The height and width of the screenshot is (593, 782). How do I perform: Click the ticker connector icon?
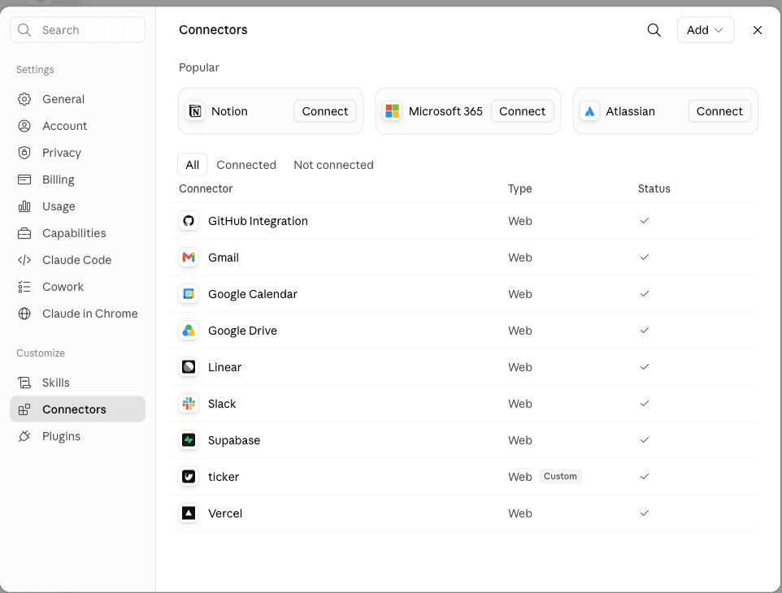point(189,477)
